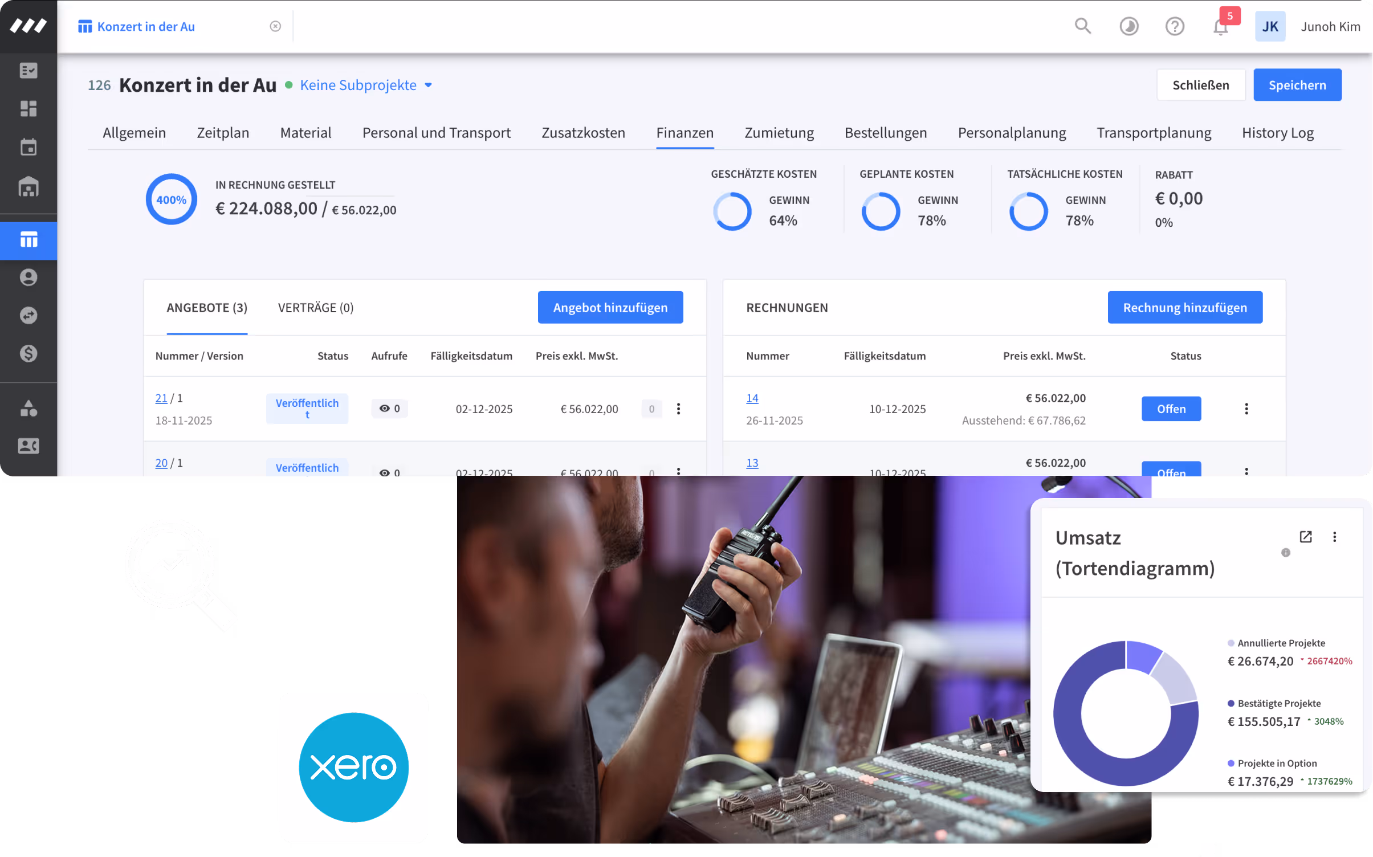The height and width of the screenshot is (857, 1373).
Task: Click the Angebot hinzufügen button
Action: [610, 308]
